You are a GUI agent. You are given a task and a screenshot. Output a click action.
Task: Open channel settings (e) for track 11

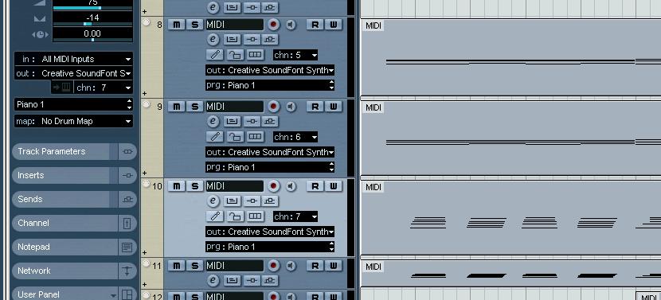[x=213, y=280]
